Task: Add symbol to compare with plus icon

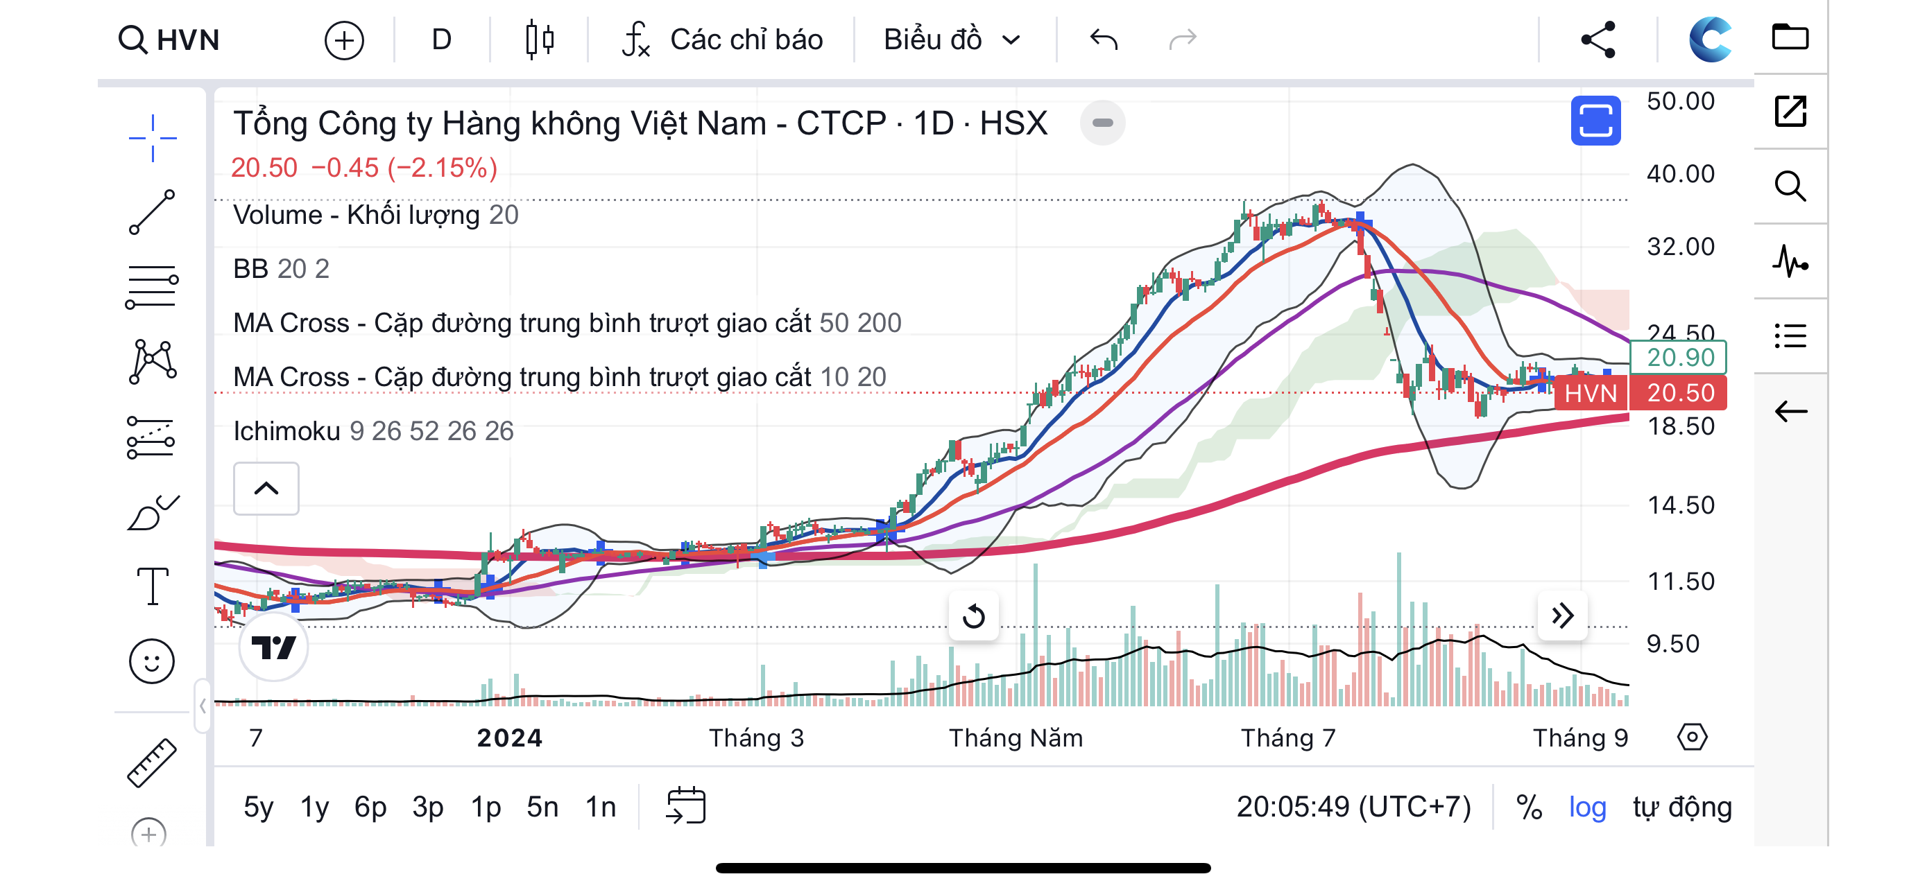Action: (x=344, y=40)
